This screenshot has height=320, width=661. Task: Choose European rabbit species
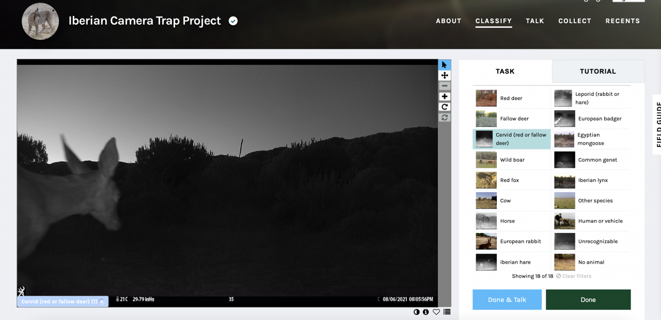pyautogui.click(x=512, y=242)
